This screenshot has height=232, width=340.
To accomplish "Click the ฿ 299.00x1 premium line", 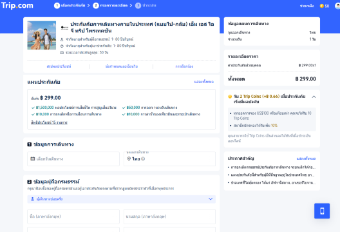I will tap(307, 65).
